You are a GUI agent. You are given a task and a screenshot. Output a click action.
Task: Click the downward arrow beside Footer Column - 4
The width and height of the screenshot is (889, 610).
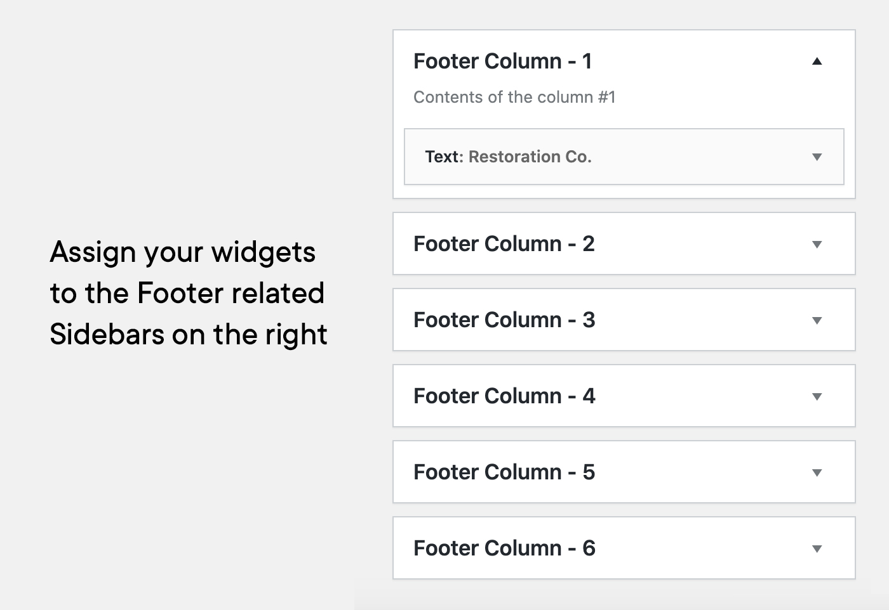(x=817, y=396)
